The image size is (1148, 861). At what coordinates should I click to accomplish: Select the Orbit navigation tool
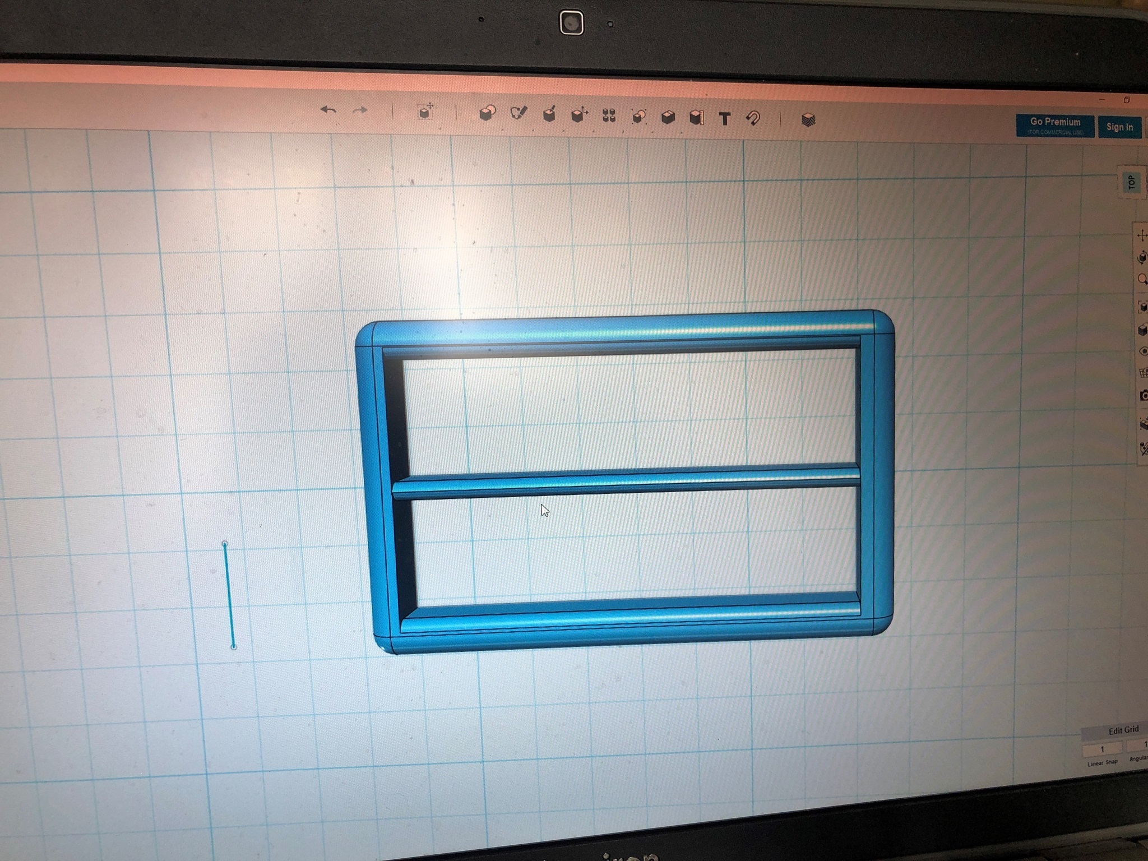pos(1142,257)
